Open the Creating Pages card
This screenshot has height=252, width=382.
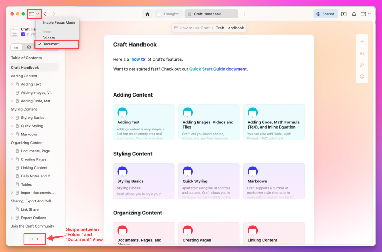(209, 234)
